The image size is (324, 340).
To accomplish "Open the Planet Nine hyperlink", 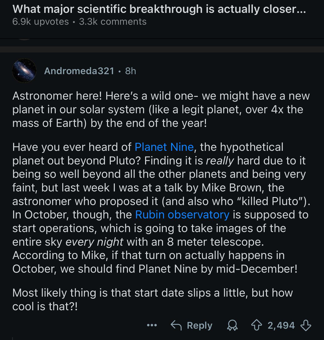I will [164, 147].
